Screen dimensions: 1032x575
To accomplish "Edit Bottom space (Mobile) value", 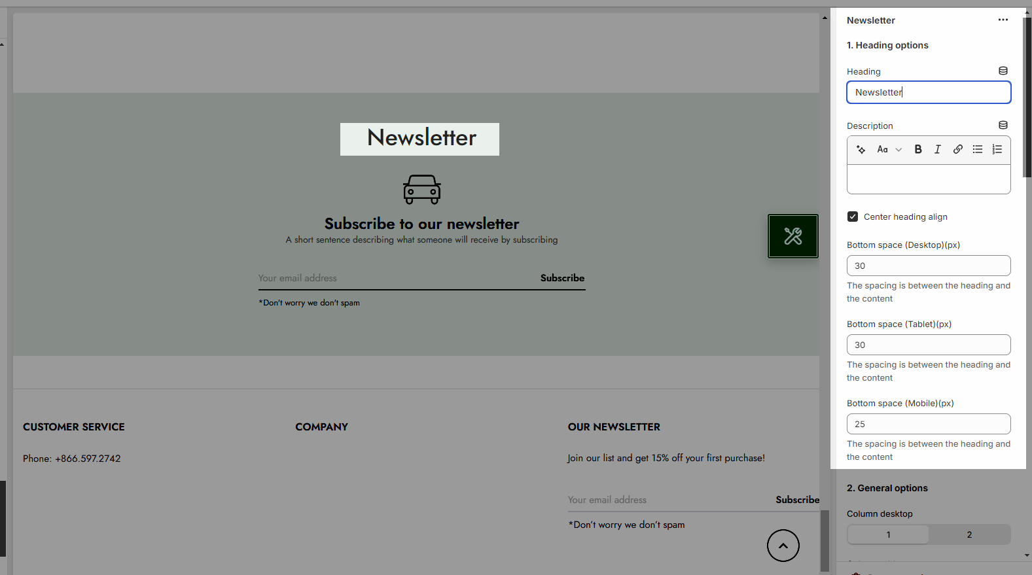I will (929, 424).
